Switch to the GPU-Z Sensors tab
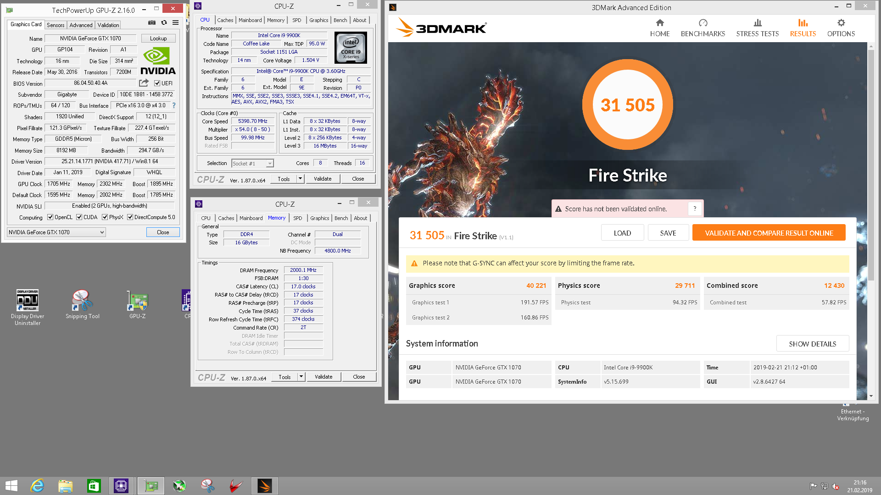 (56, 25)
